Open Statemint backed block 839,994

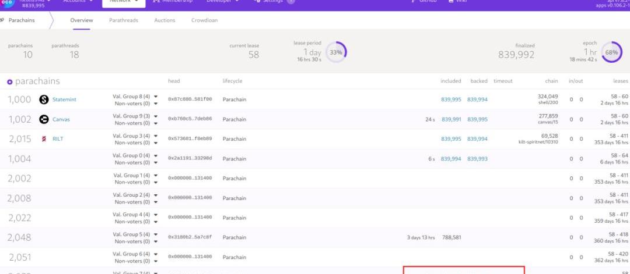[x=477, y=99]
